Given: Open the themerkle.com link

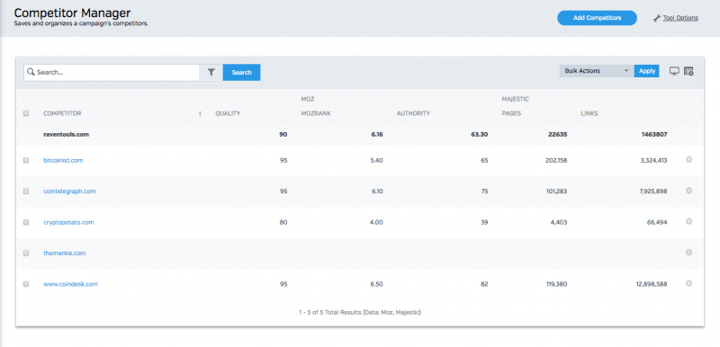Looking at the screenshot, I should point(64,253).
